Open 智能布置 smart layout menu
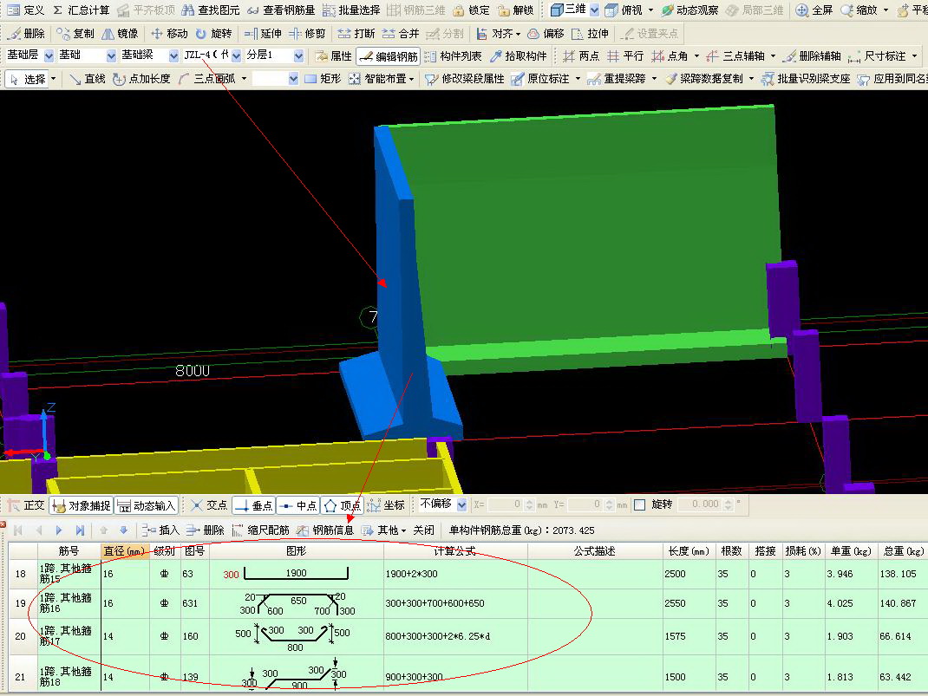 click(382, 79)
